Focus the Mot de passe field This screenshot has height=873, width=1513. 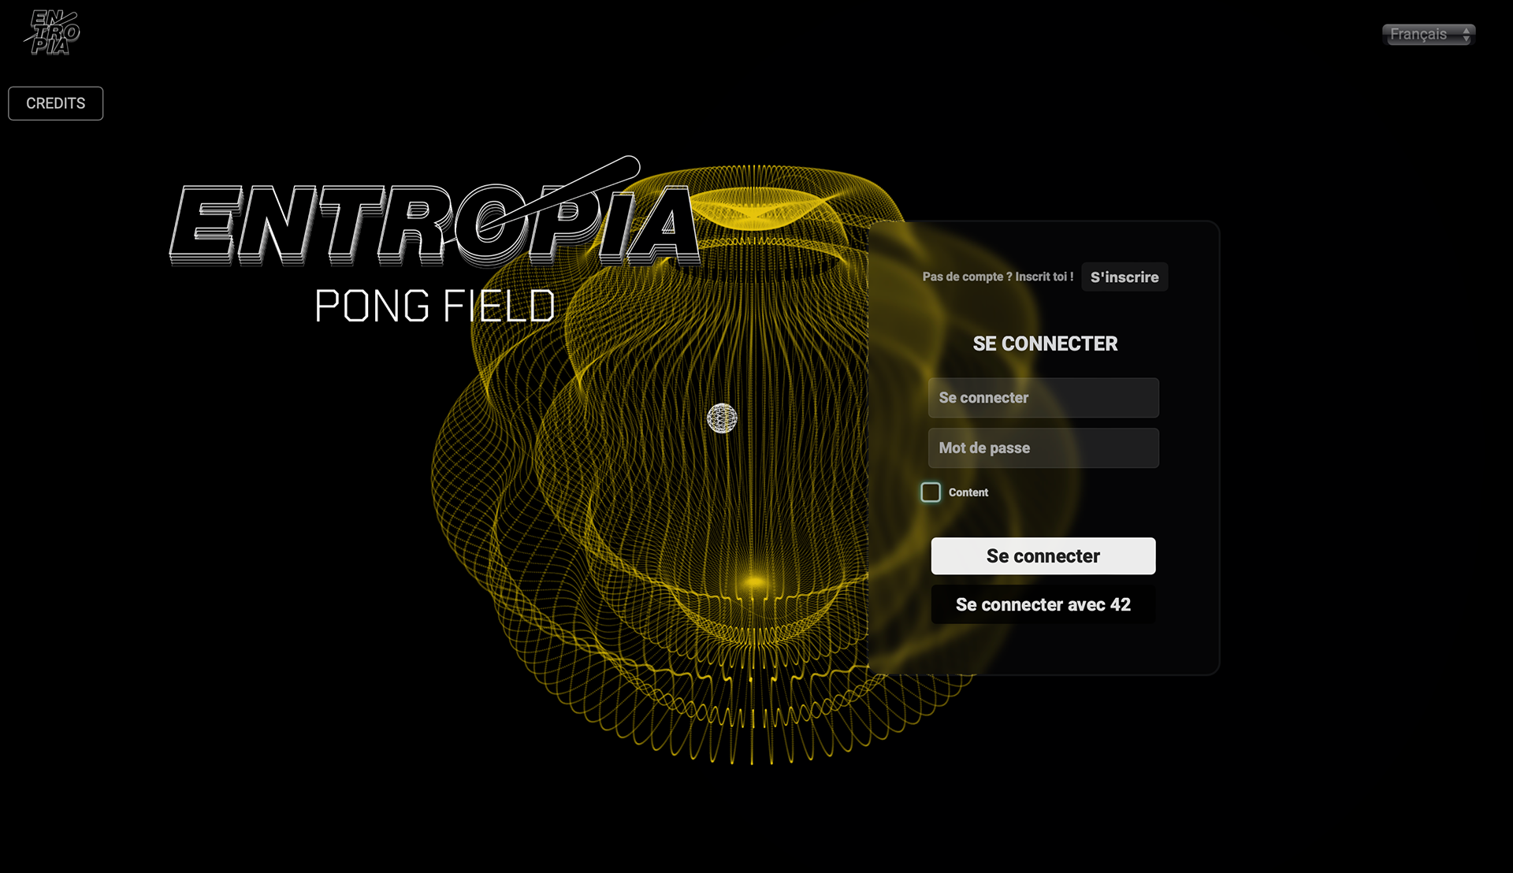tap(1043, 448)
